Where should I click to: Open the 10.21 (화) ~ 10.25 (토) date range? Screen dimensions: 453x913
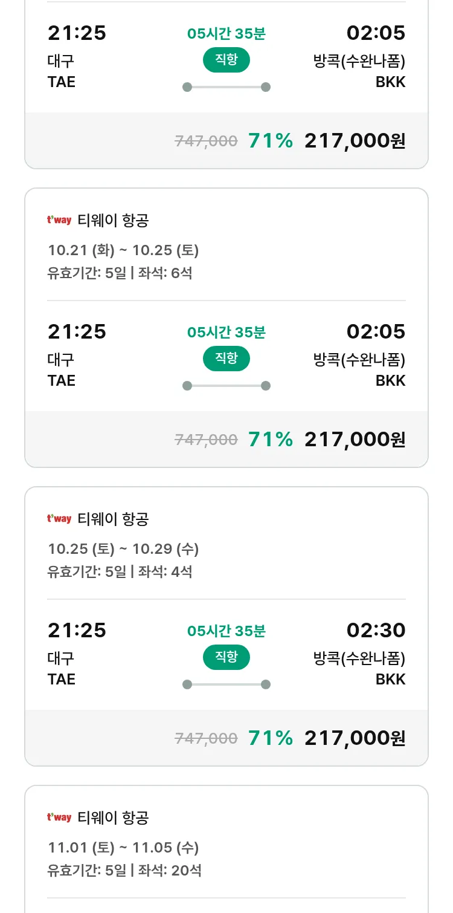(x=123, y=250)
